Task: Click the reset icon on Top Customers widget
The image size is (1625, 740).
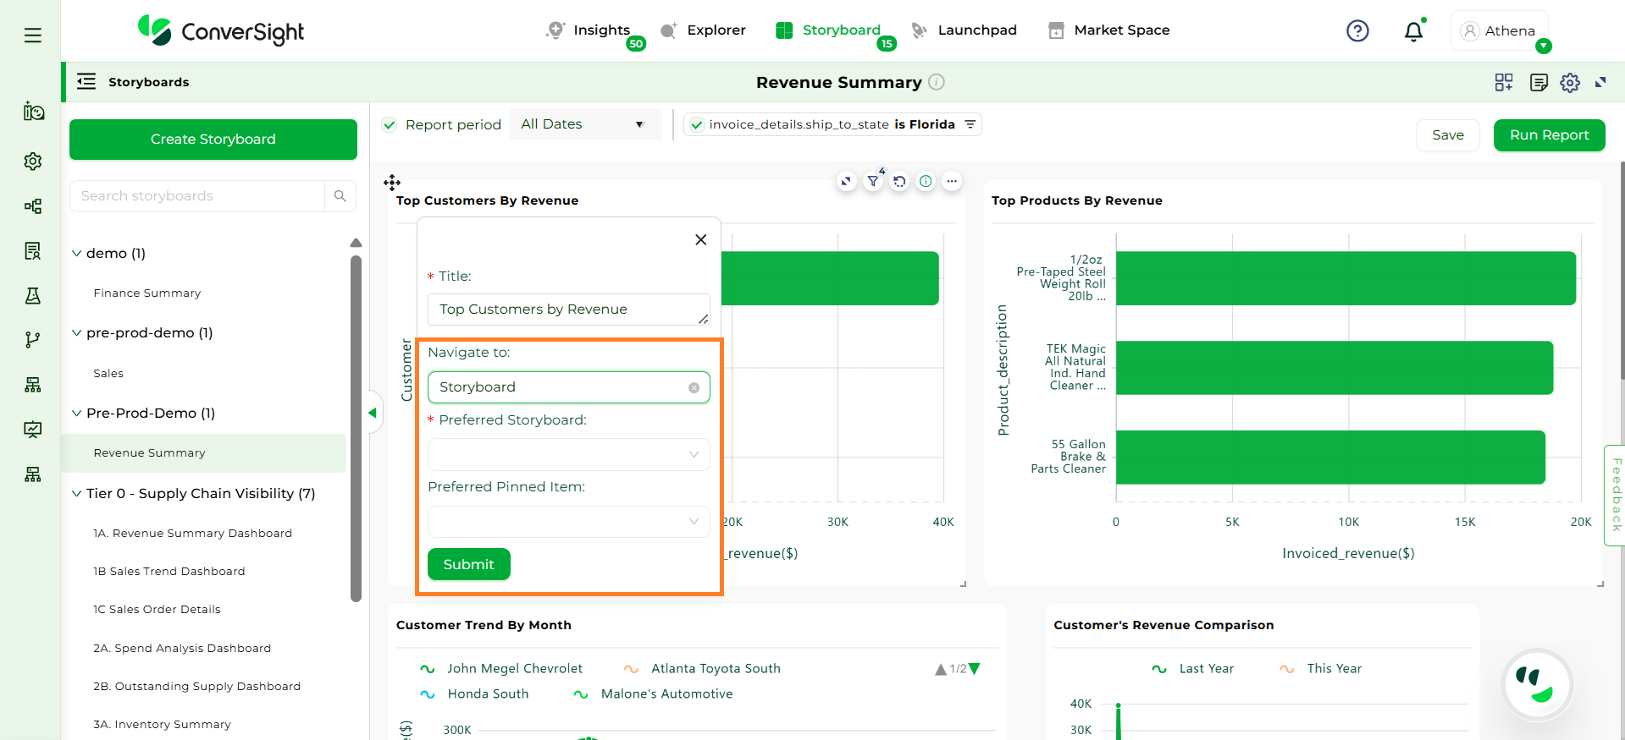Action: (x=899, y=181)
